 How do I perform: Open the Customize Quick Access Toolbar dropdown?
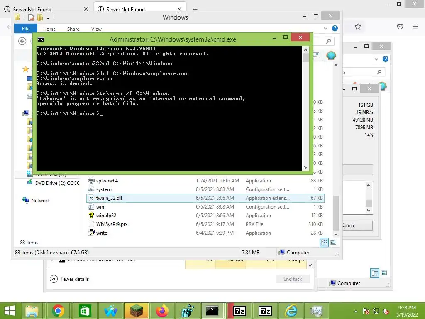(x=48, y=17)
